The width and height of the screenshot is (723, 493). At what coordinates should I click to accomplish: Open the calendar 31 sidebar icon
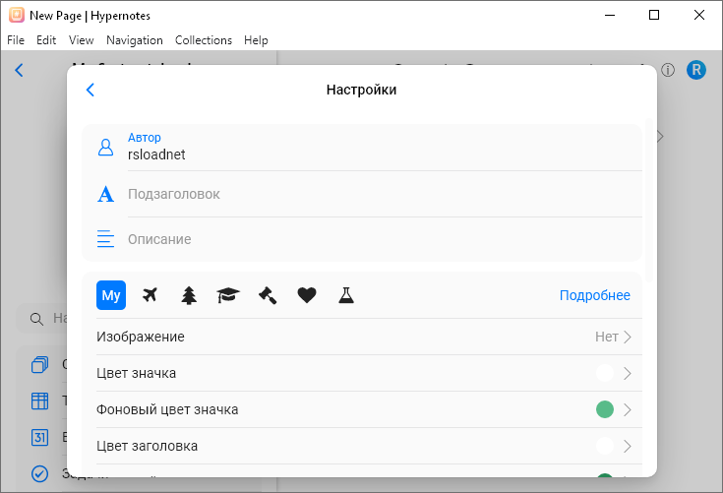pyautogui.click(x=39, y=437)
